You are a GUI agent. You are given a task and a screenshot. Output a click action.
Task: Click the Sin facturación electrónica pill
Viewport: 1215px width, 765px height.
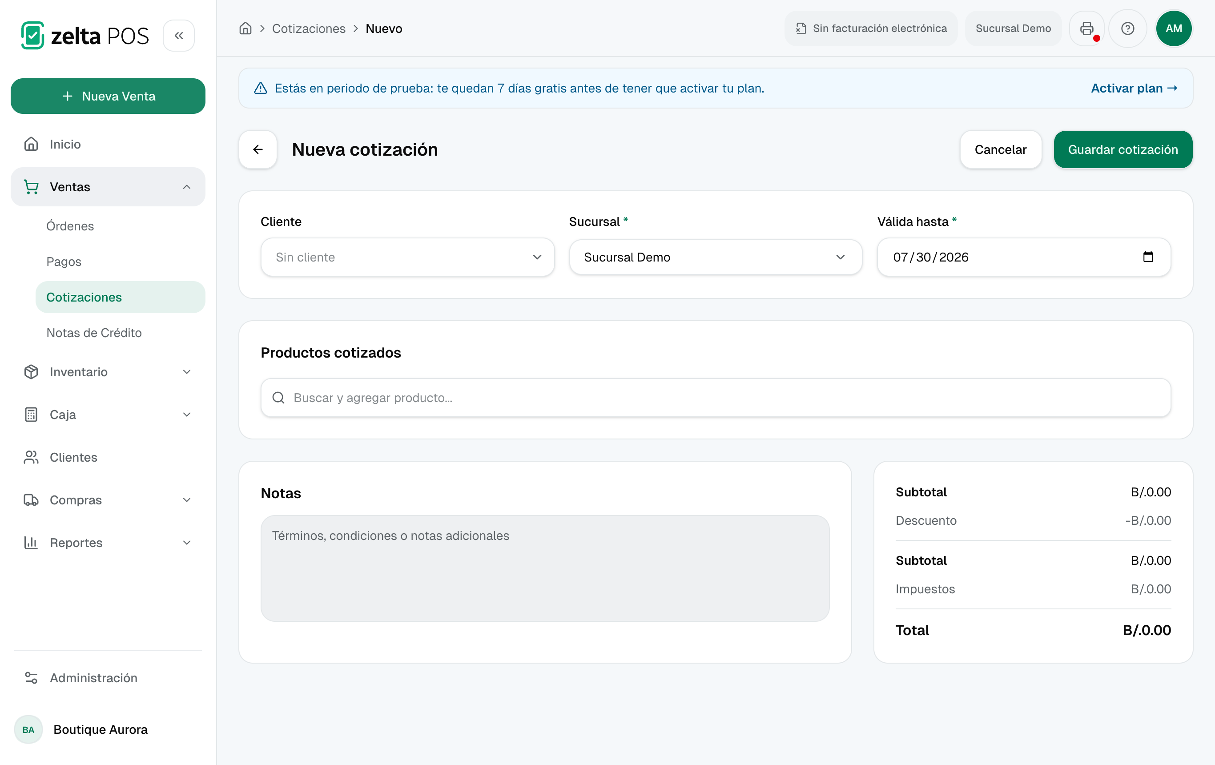[871, 28]
